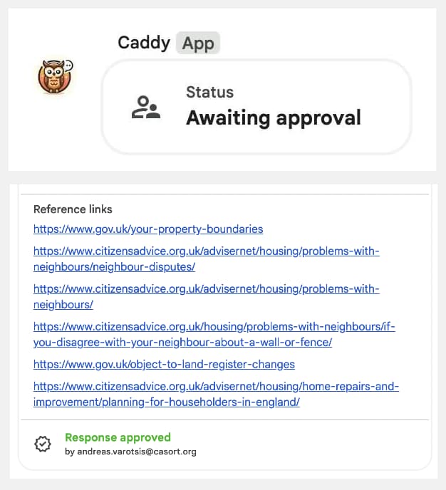
Task: Click the Caddy owl avatar
Action: click(55, 77)
